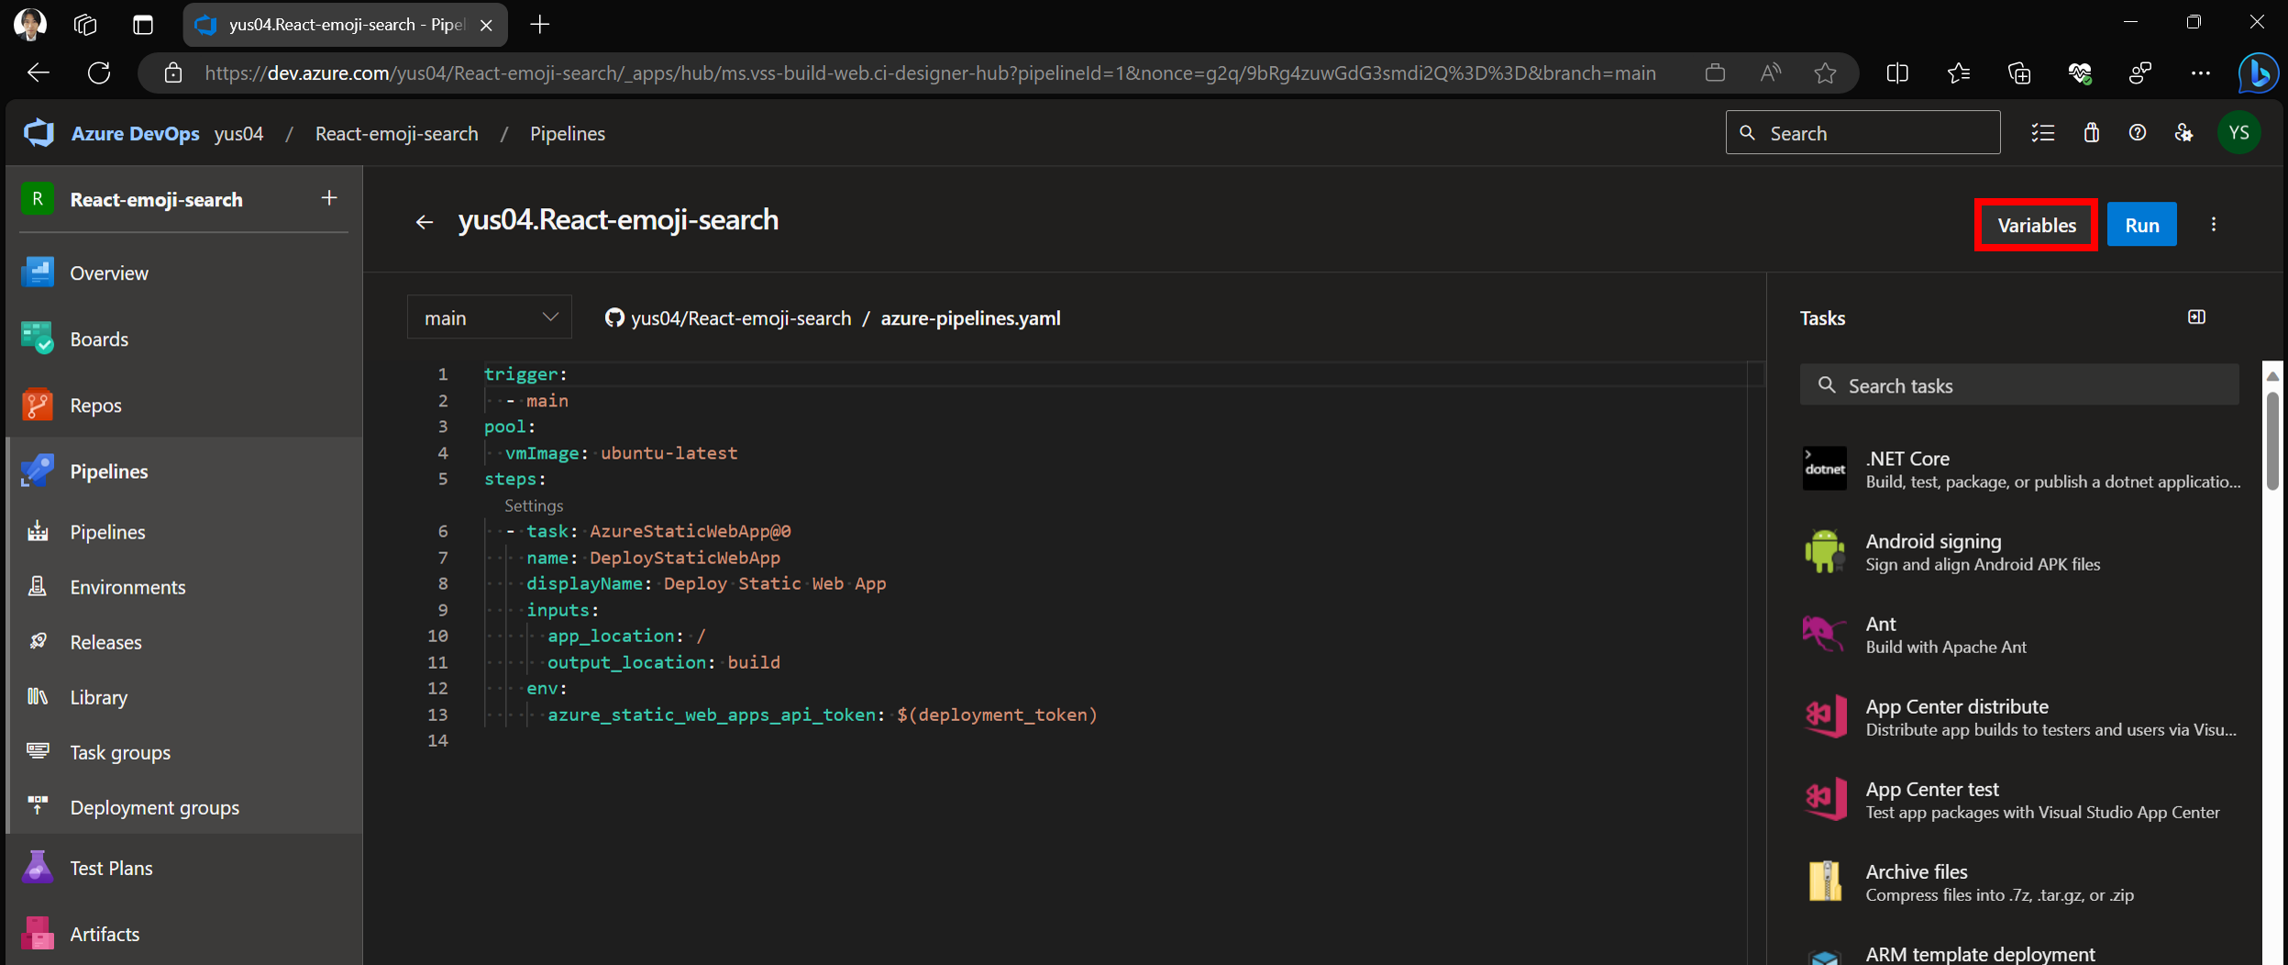Viewport: 2288px width, 965px height.
Task: Click the 'output_location: build' code line
Action: [663, 662]
